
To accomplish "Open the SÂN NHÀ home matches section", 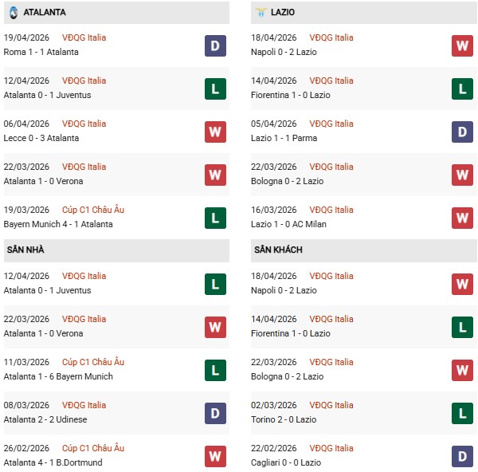I will coord(25,250).
